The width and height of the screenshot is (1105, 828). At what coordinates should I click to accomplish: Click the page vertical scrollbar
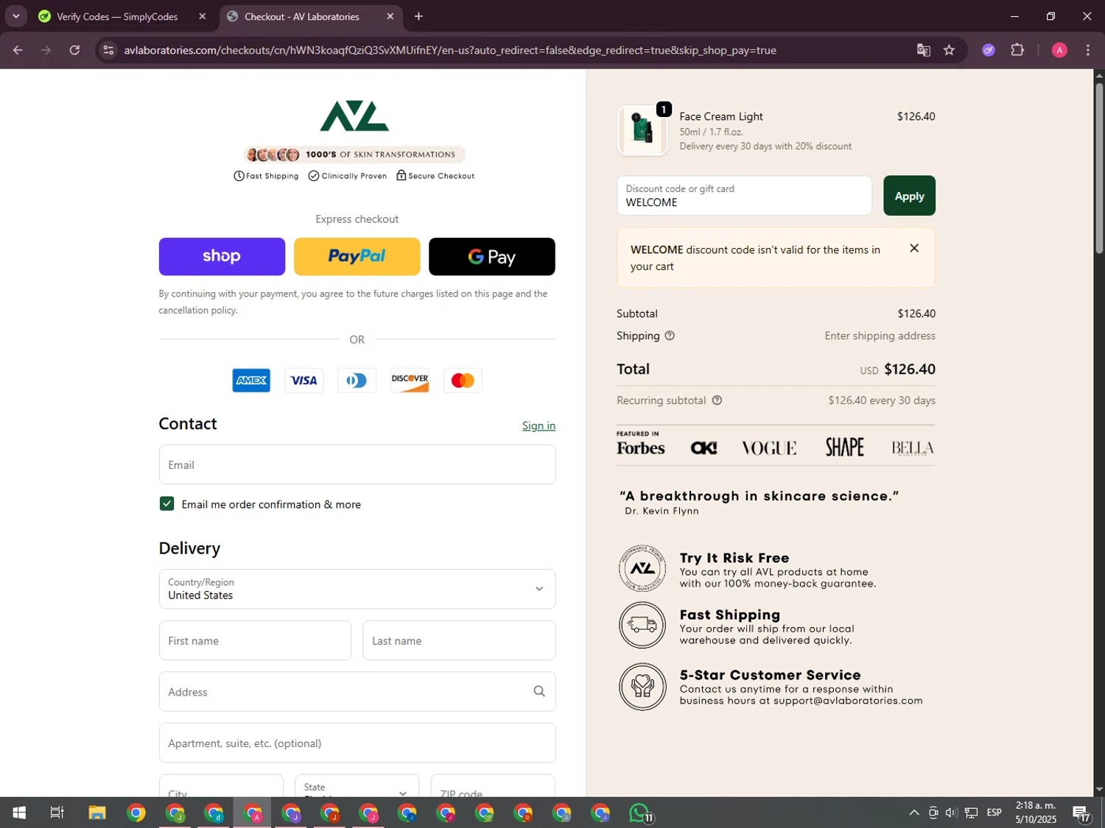tap(1099, 169)
